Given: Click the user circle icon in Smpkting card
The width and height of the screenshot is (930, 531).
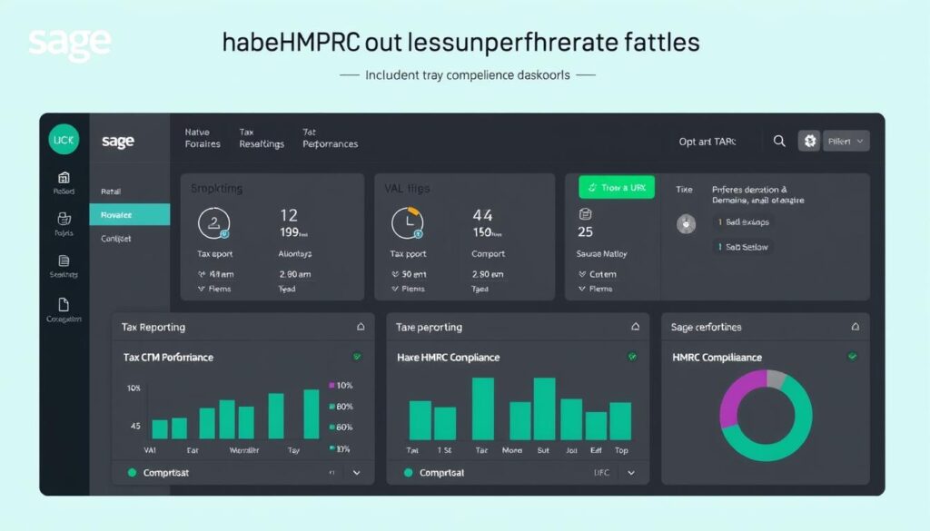Looking at the screenshot, I should [213, 223].
